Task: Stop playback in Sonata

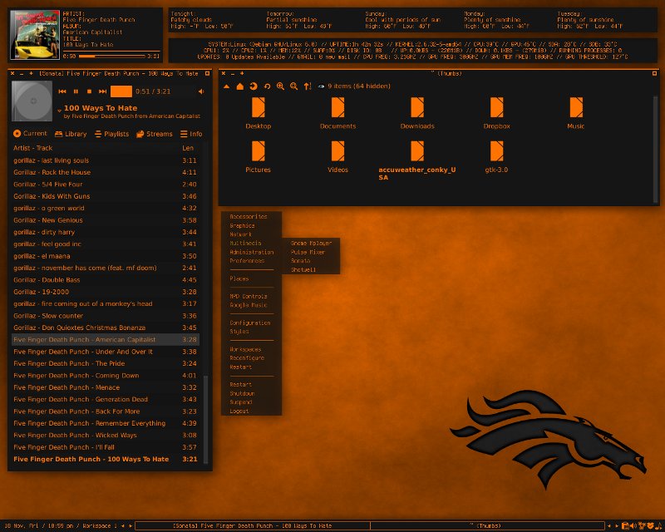Action: pos(89,91)
